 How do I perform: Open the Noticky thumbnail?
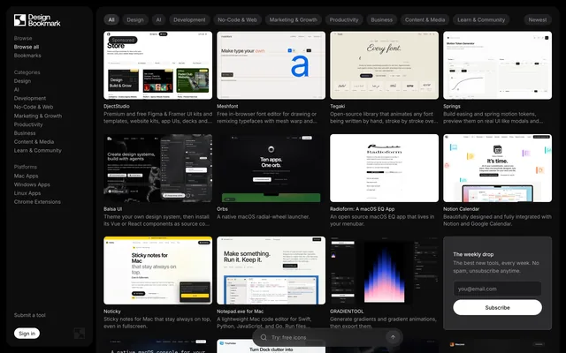coord(157,271)
